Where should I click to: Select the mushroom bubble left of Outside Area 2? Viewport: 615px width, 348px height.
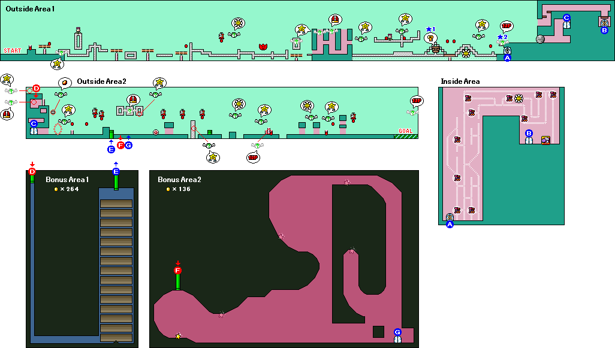[x=7, y=114]
